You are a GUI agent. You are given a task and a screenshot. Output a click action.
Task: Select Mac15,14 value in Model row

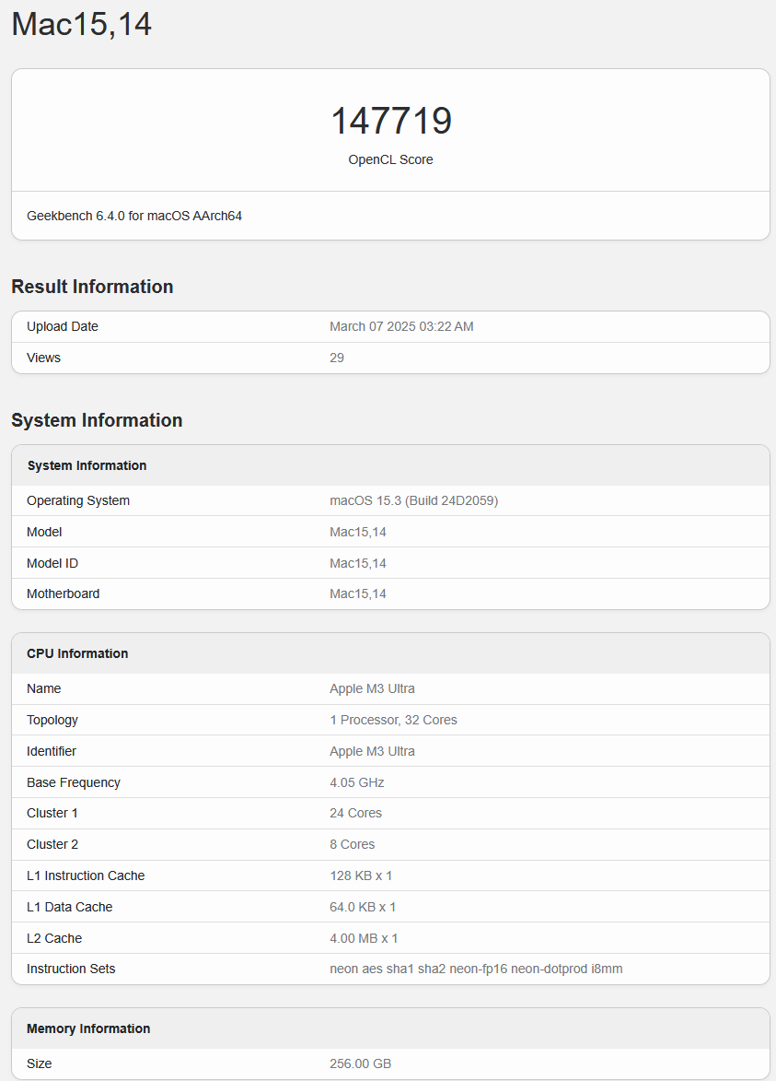click(358, 532)
